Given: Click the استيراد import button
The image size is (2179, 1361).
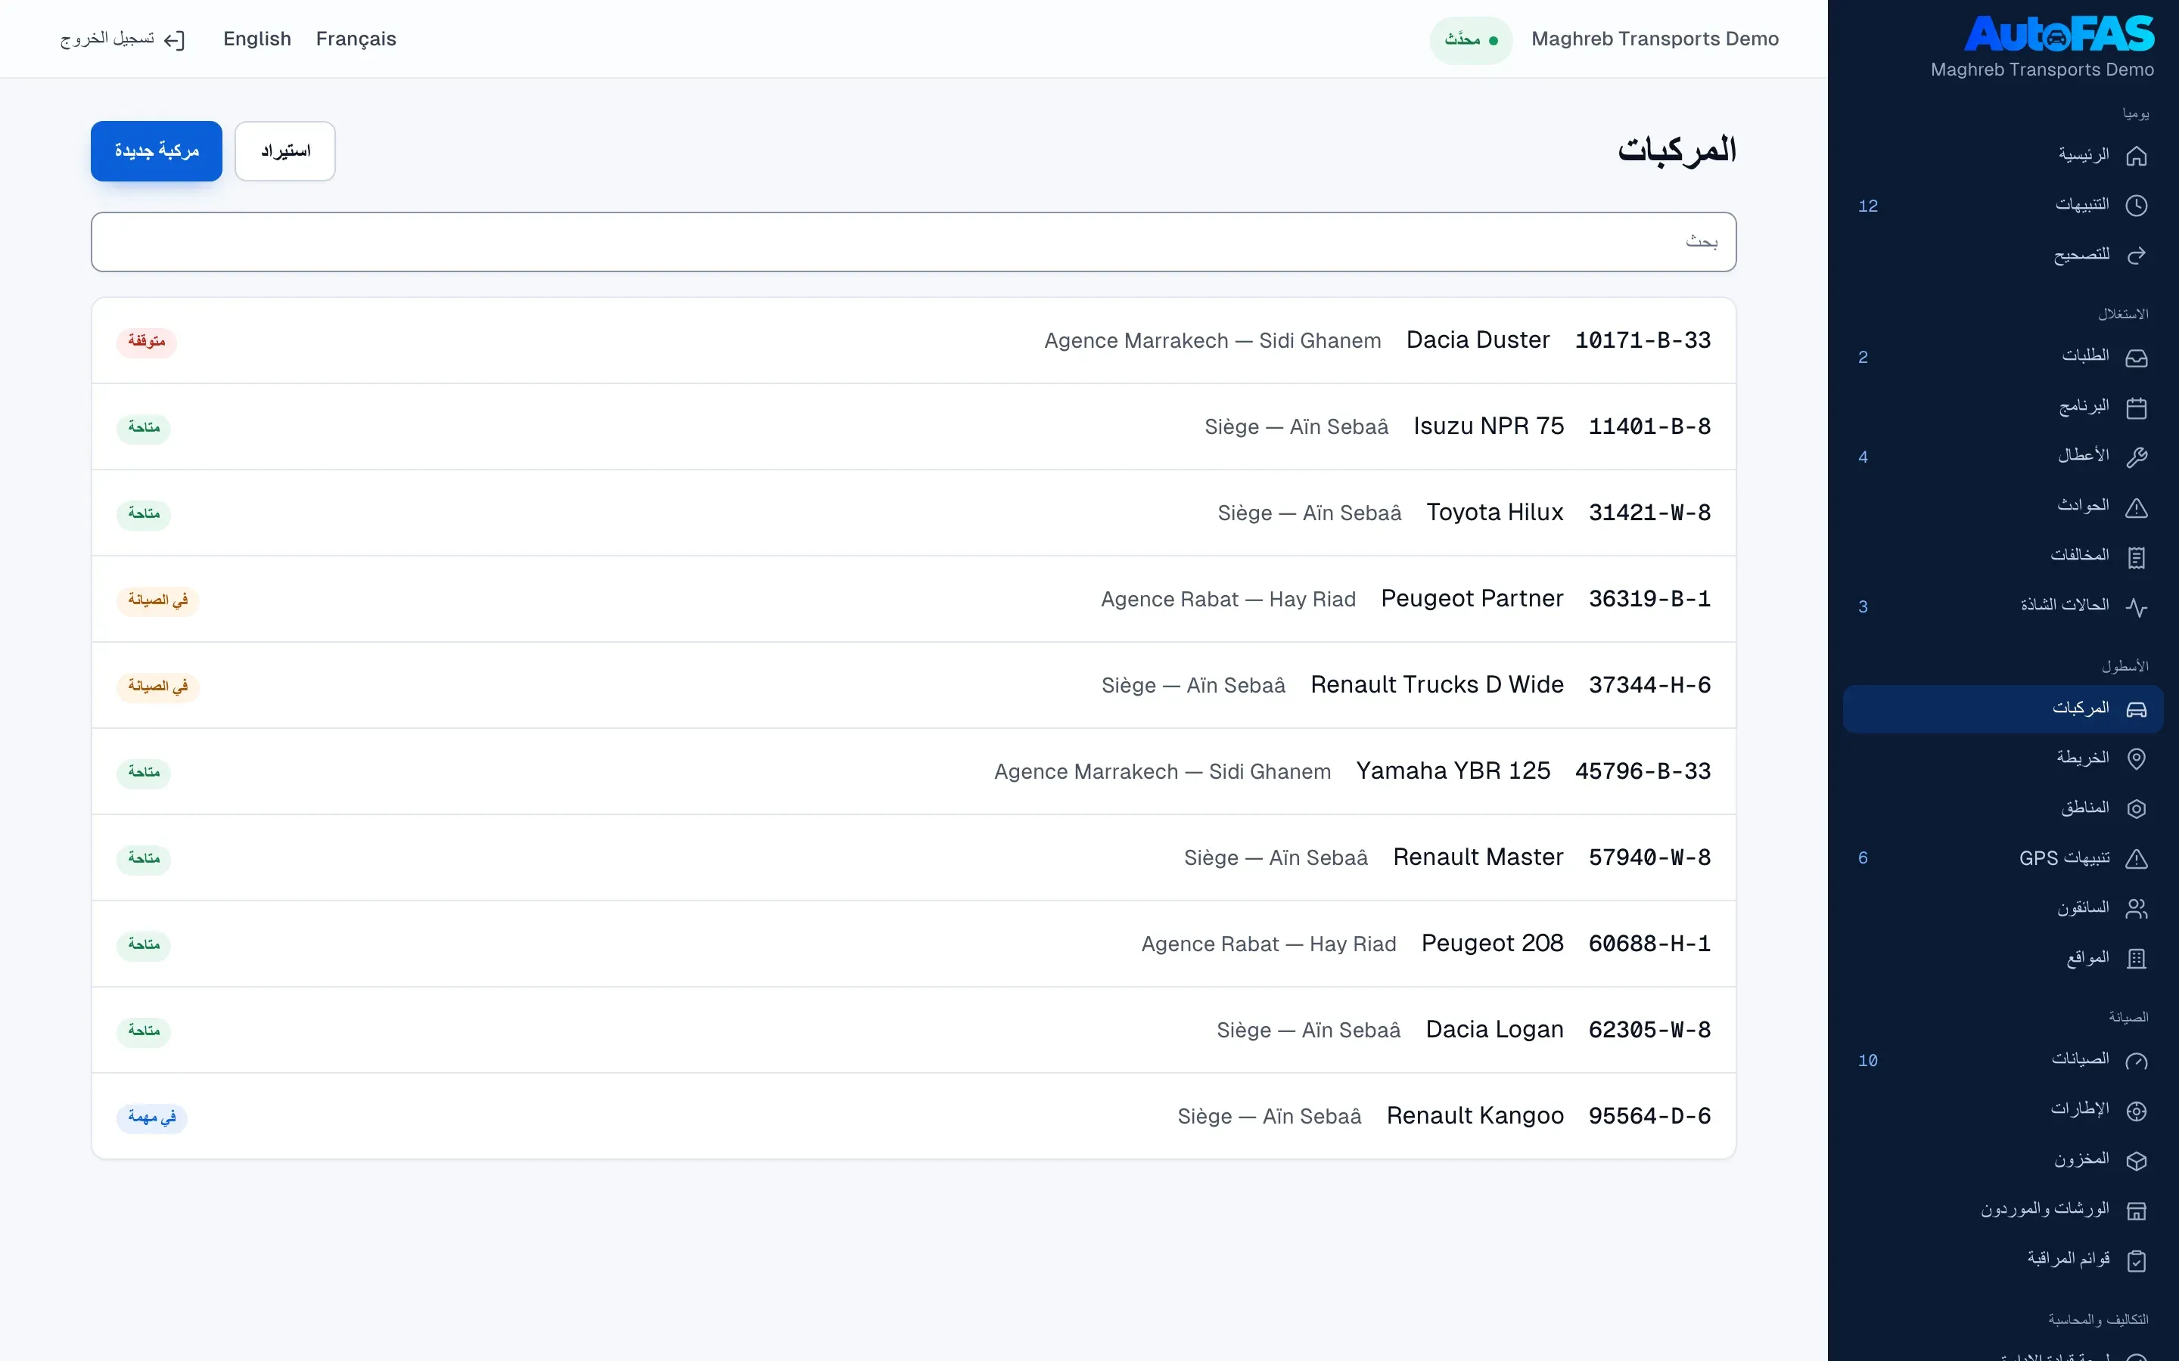Looking at the screenshot, I should pyautogui.click(x=285, y=150).
